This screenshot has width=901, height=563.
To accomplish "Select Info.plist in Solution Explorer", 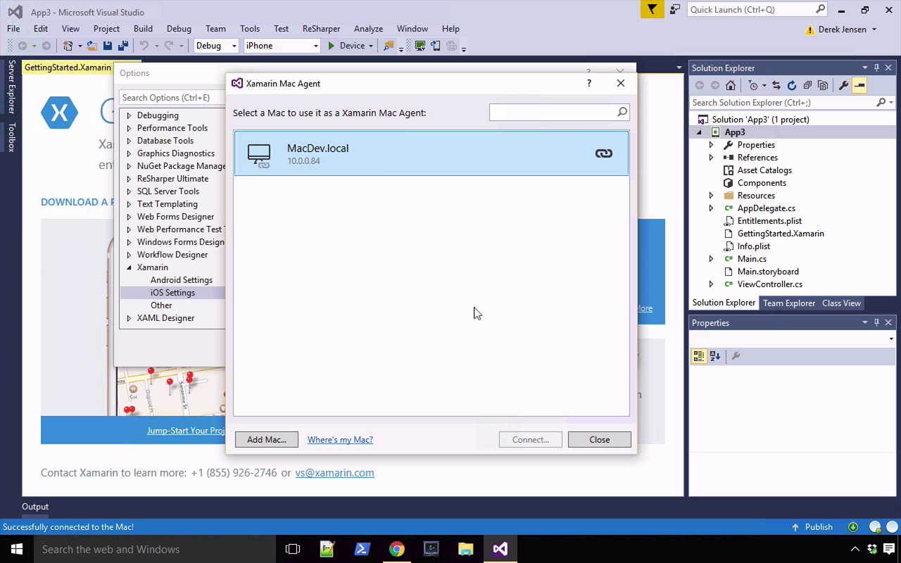I will (x=753, y=246).
